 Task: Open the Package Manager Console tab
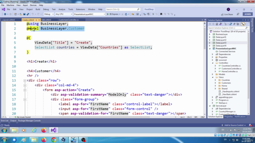(x=29, y=121)
